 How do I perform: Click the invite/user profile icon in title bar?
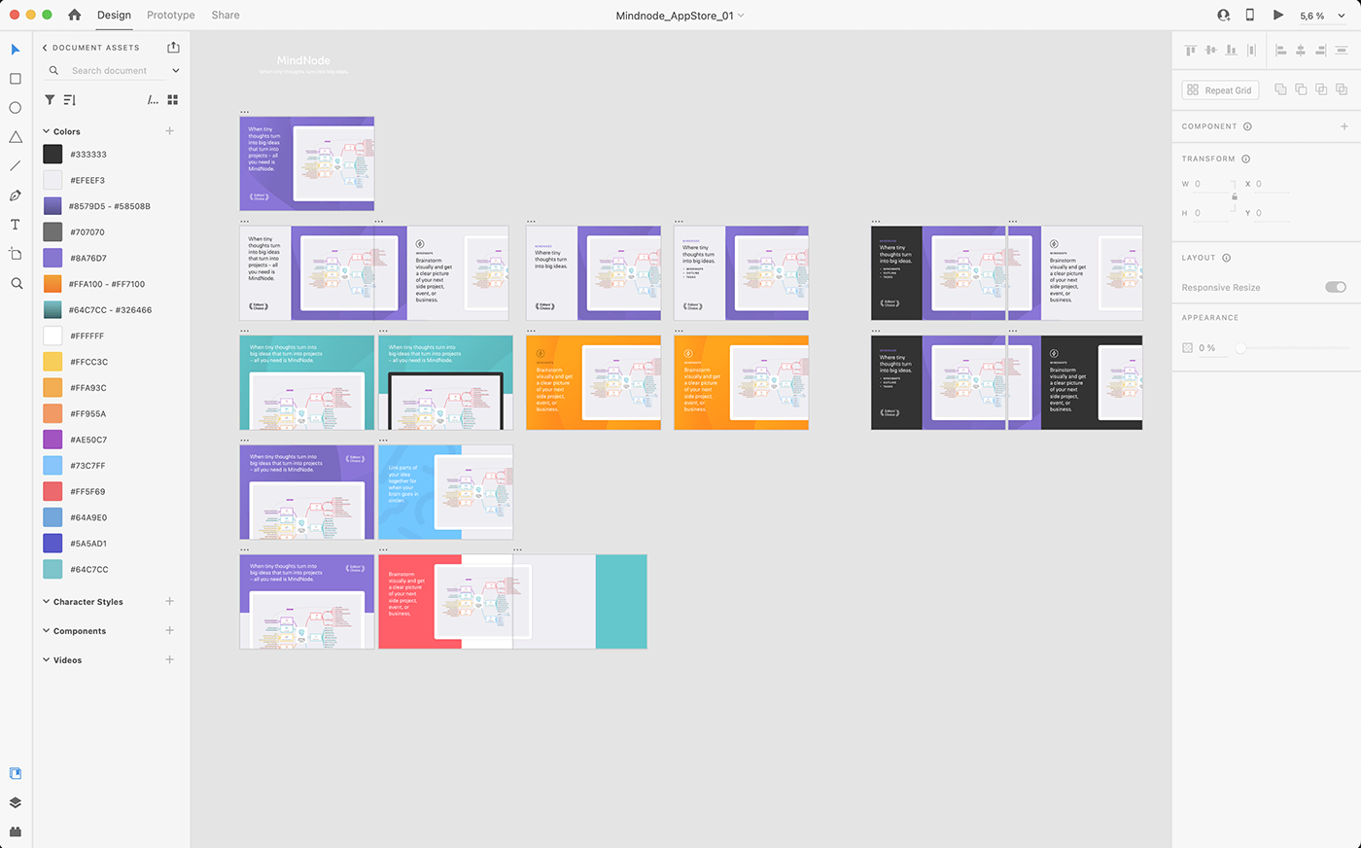(x=1223, y=15)
